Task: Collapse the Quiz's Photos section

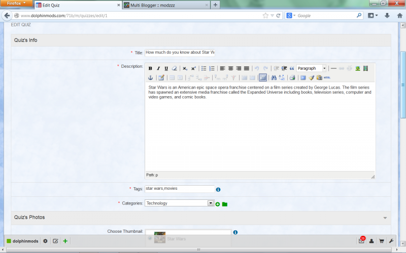Action: [385, 218]
